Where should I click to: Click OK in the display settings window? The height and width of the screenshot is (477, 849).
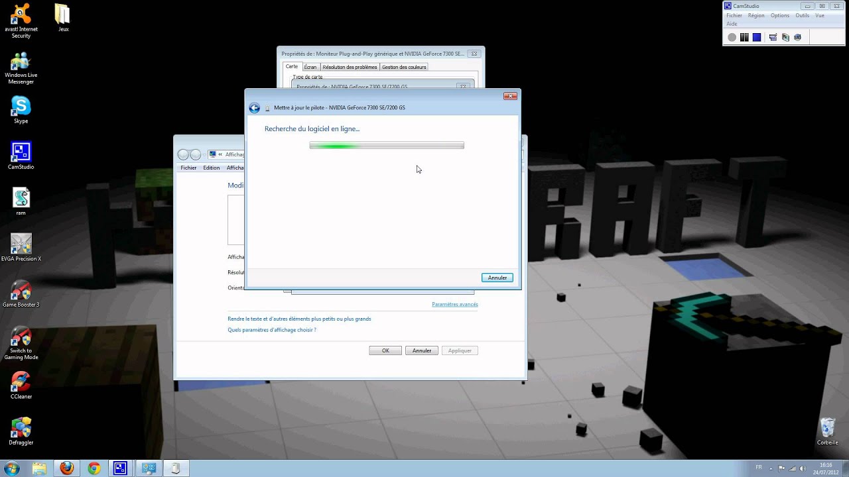tap(385, 350)
